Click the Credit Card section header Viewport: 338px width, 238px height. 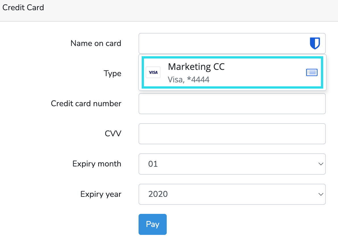(23, 7)
